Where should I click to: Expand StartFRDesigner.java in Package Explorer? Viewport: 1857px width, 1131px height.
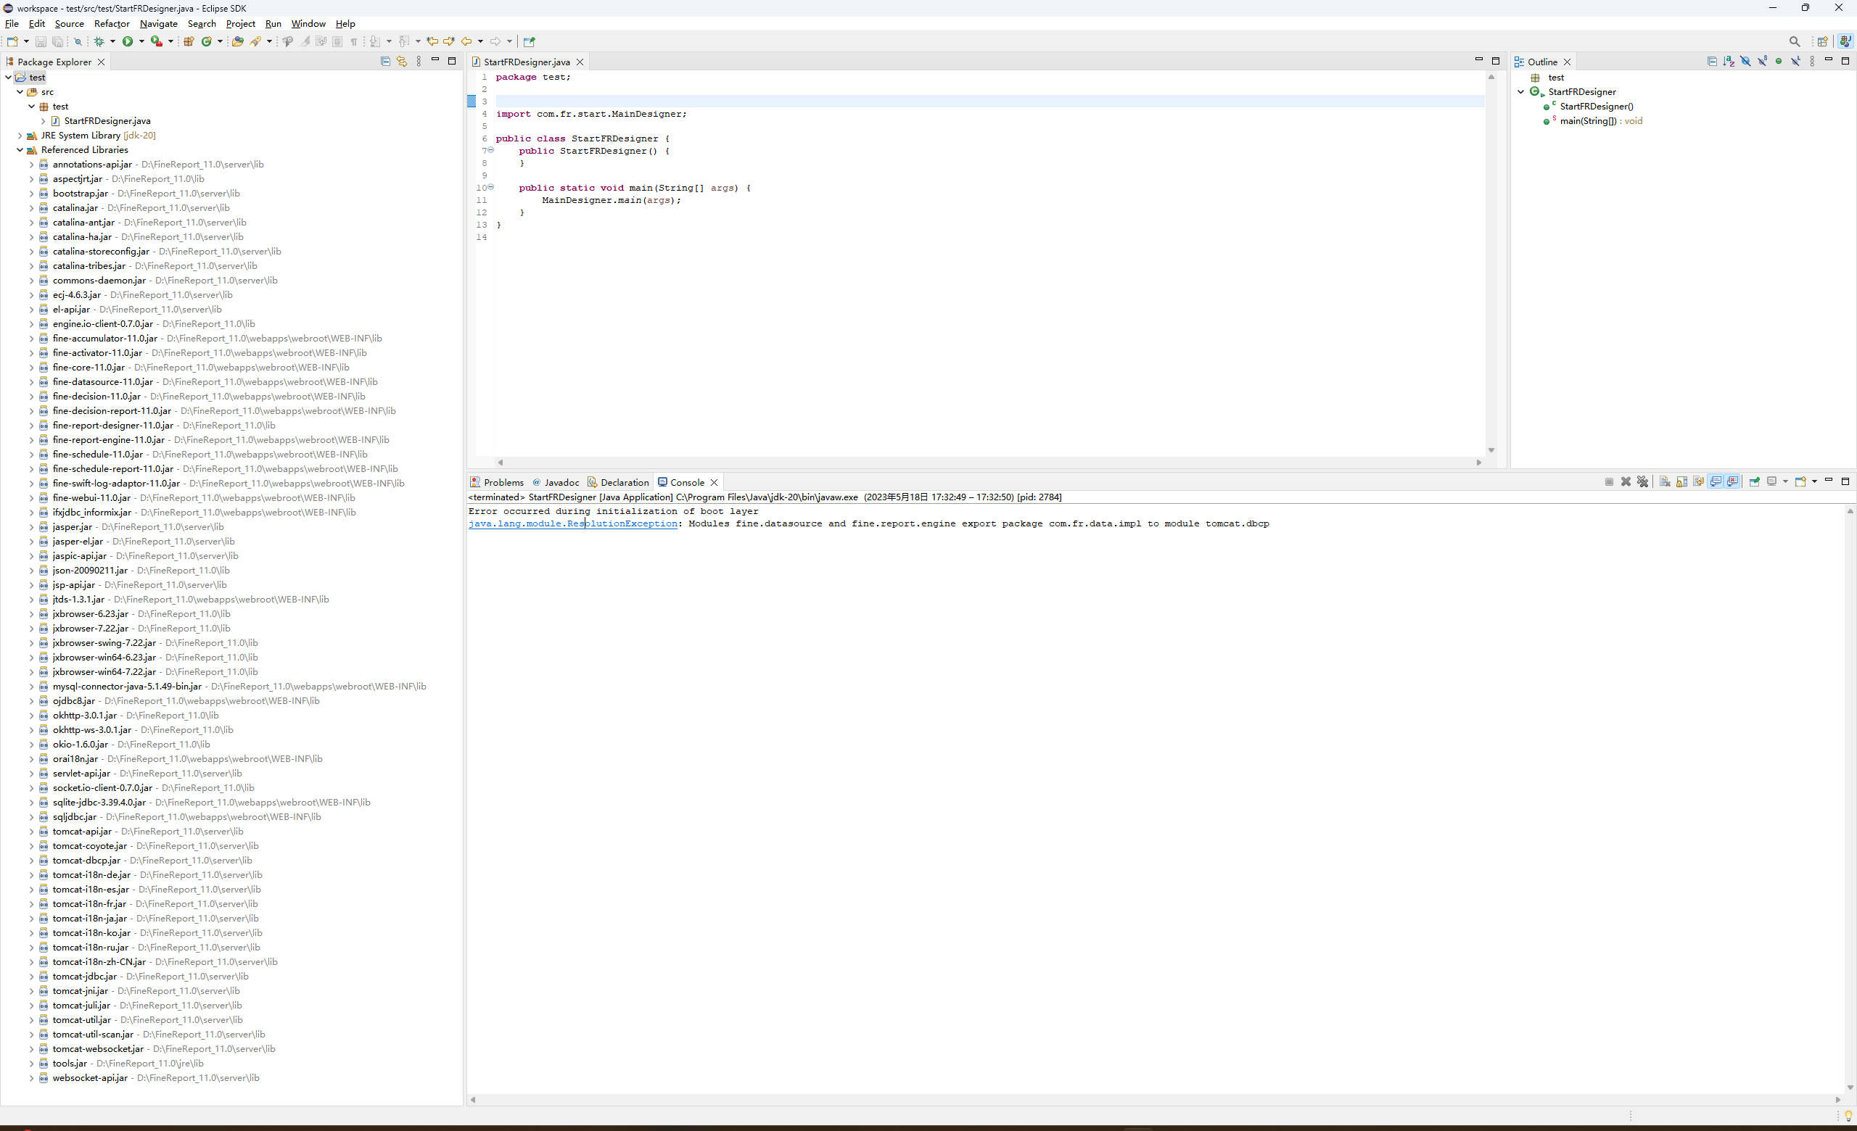point(43,120)
